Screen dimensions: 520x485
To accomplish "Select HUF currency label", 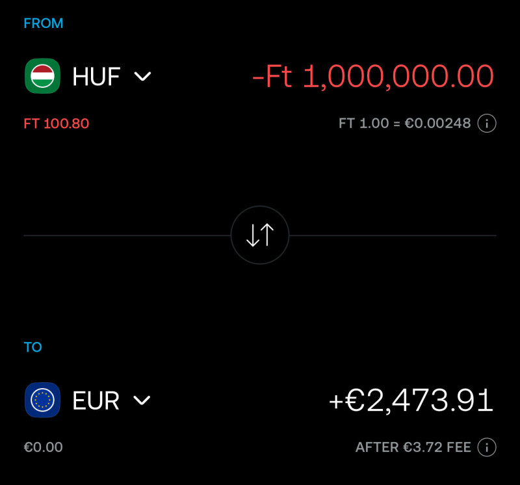I will [96, 77].
